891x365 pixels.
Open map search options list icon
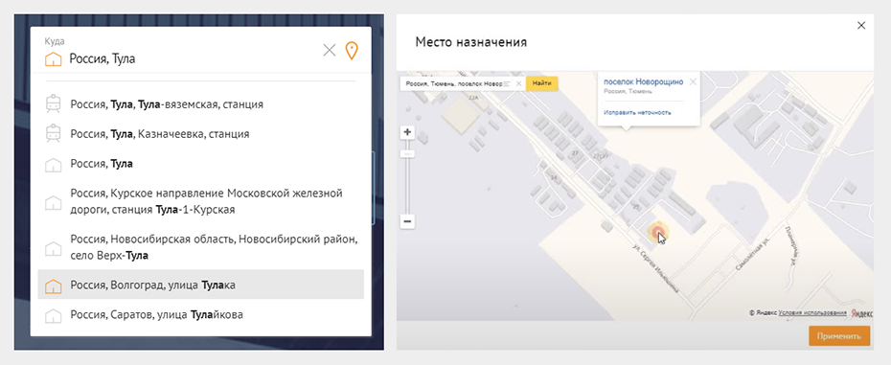[x=507, y=83]
